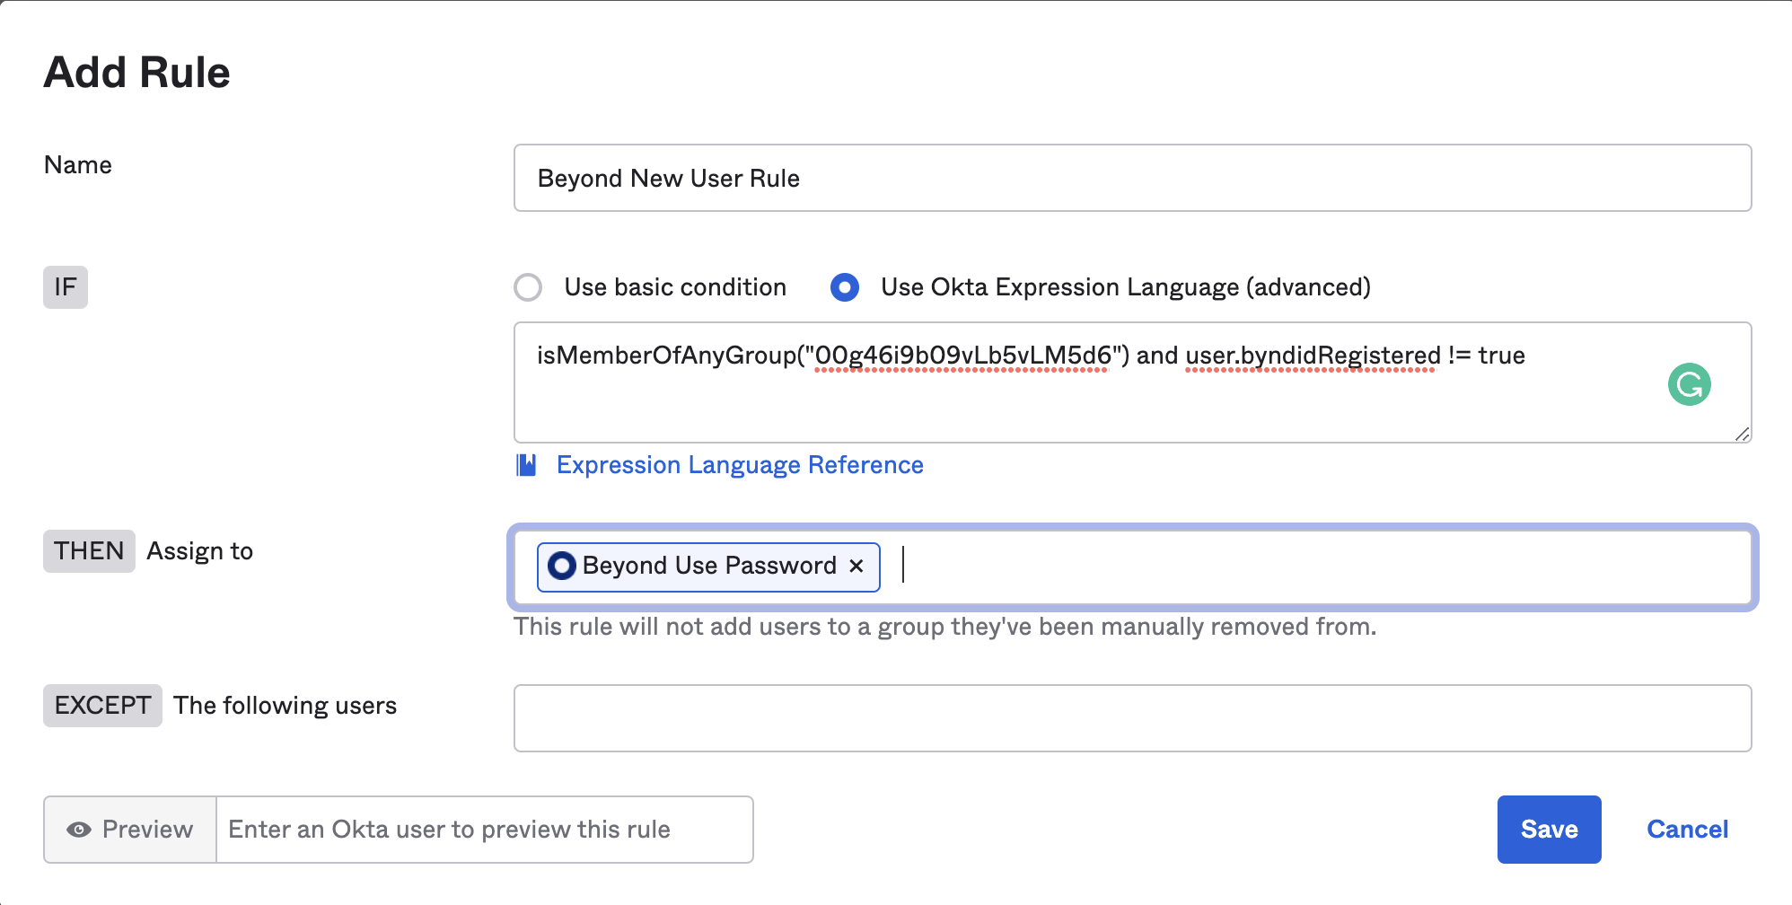The image size is (1792, 905).
Task: Click the Use Okta Expression Language label text
Action: tap(1125, 287)
